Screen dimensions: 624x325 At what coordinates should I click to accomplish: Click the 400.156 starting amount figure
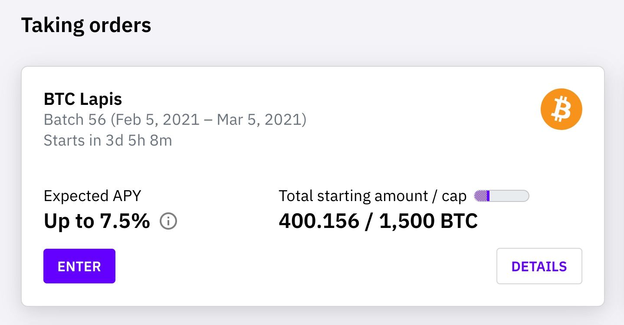point(319,221)
